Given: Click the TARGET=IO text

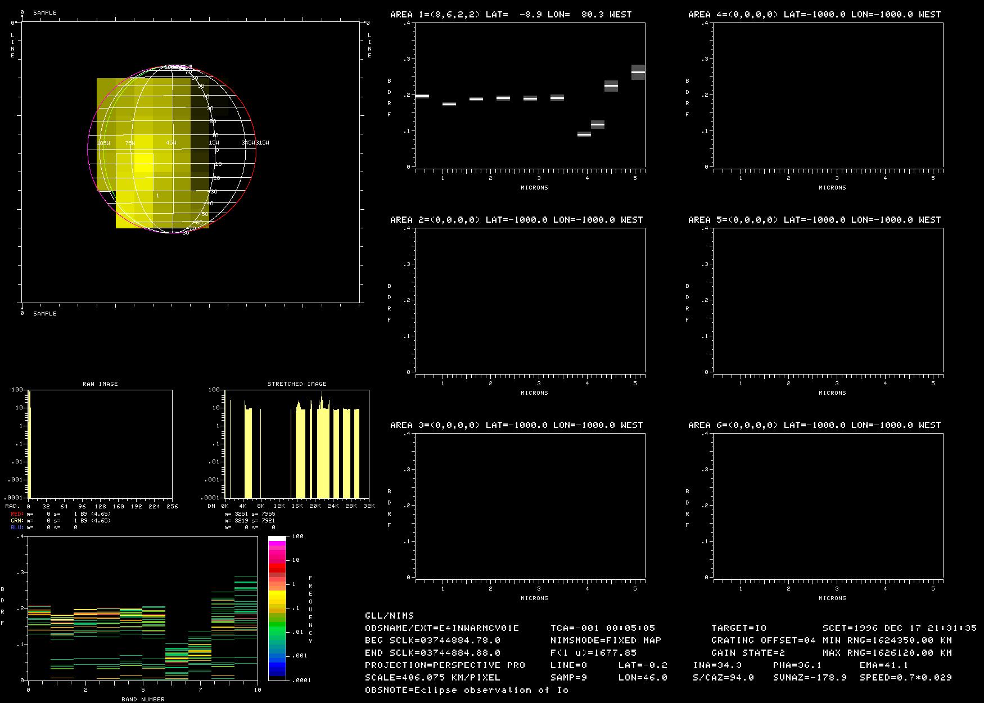Looking at the screenshot, I should click(x=738, y=628).
